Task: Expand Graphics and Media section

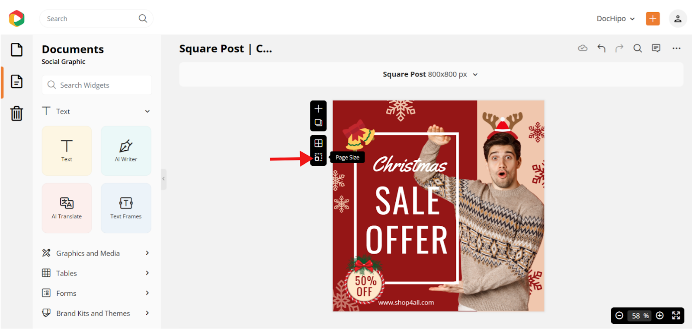Action: [x=147, y=253]
